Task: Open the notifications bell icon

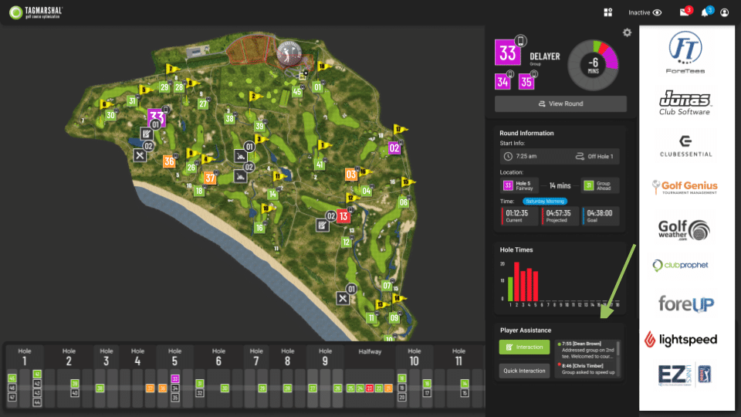Action: pyautogui.click(x=705, y=13)
